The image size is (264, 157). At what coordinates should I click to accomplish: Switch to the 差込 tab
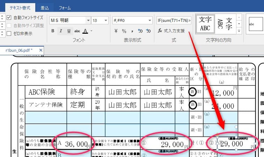pyautogui.click(x=45, y=7)
